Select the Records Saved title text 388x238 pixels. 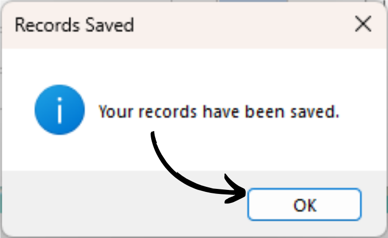pos(74,25)
